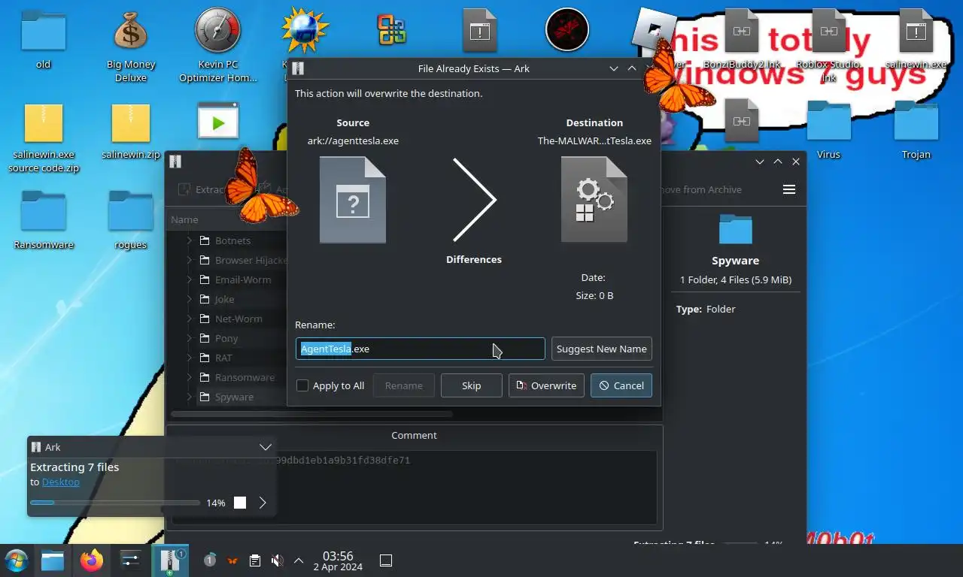Viewport: 963px width, 577px height.
Task: Enable the Apply to All checkbox
Action: (x=302, y=385)
